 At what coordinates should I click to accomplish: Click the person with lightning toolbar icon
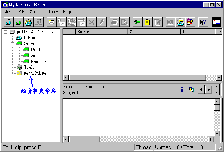click(190, 22)
